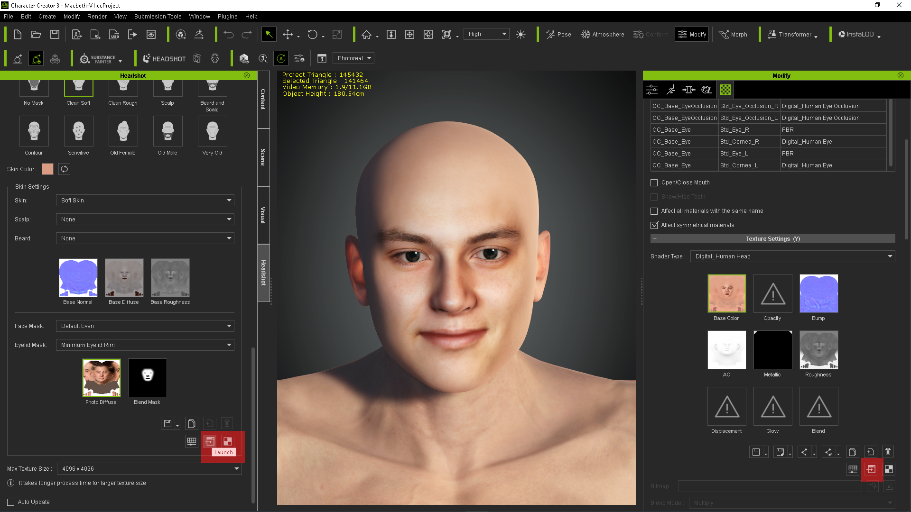
Task: Open the motion runner tab in Modify
Action: click(x=670, y=90)
